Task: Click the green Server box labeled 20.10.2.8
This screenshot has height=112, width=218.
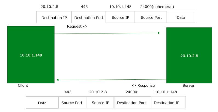Action: pyautogui.click(x=189, y=56)
